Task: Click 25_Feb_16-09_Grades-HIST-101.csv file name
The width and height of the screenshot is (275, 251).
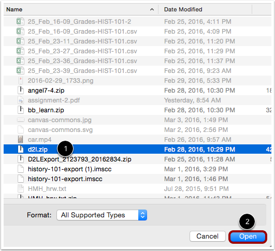Action: [x=82, y=32]
